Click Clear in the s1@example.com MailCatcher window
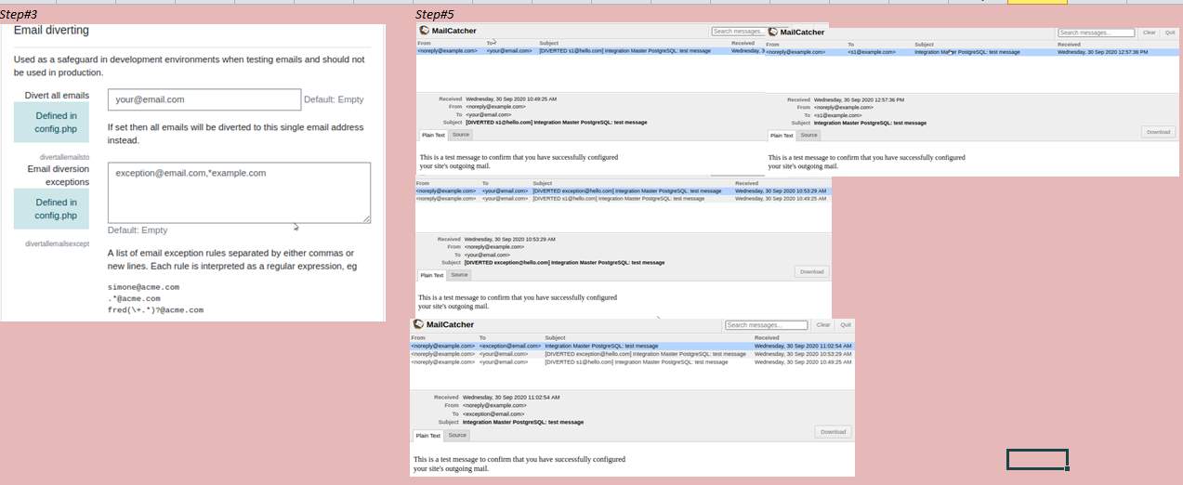 1150,33
